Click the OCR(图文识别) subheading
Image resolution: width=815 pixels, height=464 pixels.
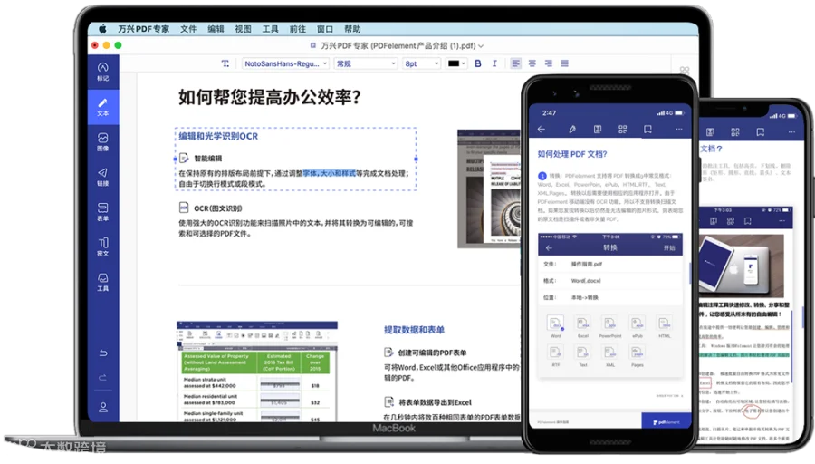click(217, 208)
